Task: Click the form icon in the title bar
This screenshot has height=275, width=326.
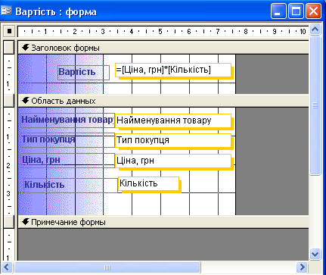Action: [6, 11]
